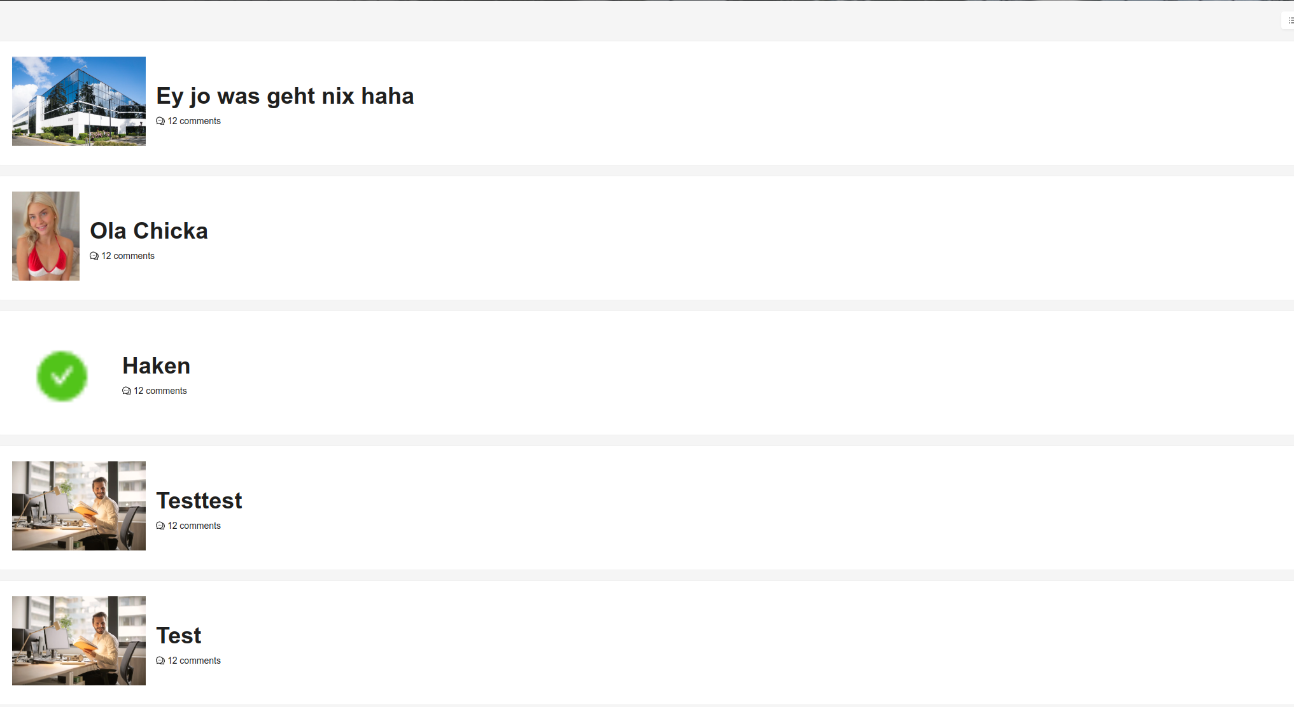Click comment bubble icon under 'Ola Chicka'

[x=94, y=256]
